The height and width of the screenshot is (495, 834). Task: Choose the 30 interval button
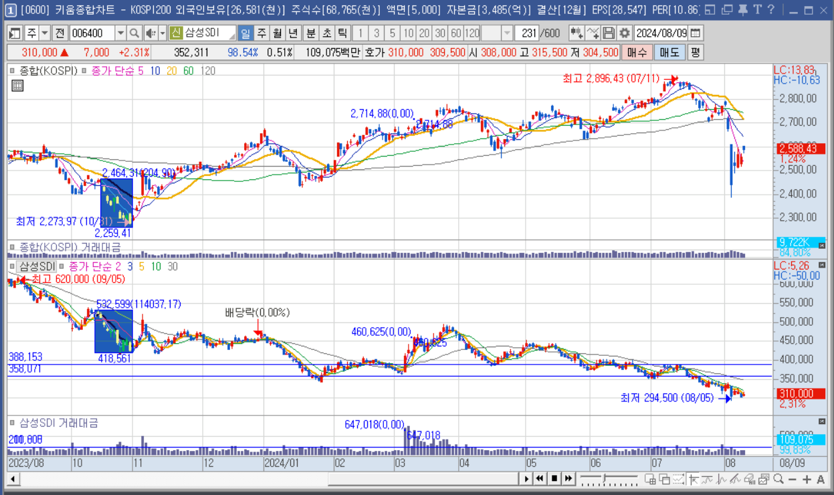[x=440, y=33]
